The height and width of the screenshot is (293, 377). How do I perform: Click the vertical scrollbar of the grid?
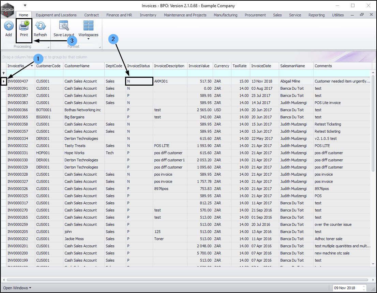click(373, 123)
